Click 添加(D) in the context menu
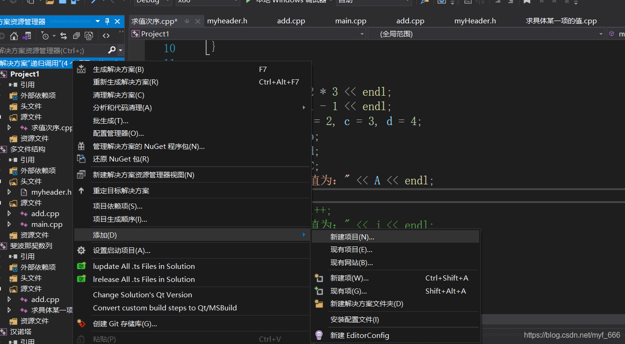Viewport: 625px width, 344px height. (192, 235)
